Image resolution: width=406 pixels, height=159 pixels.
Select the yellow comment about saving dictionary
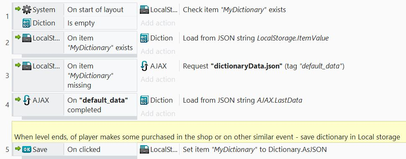(209, 131)
